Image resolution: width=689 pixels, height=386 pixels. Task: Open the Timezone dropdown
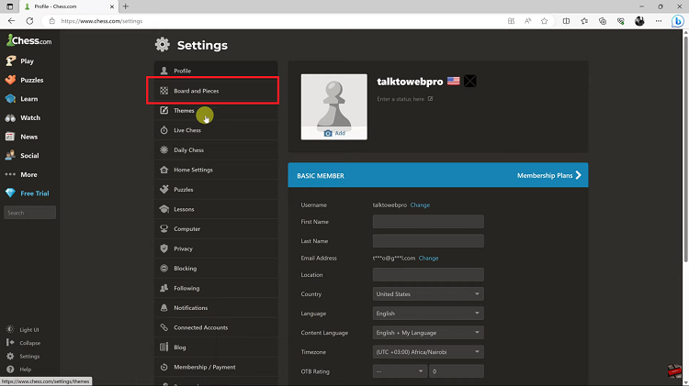point(428,352)
